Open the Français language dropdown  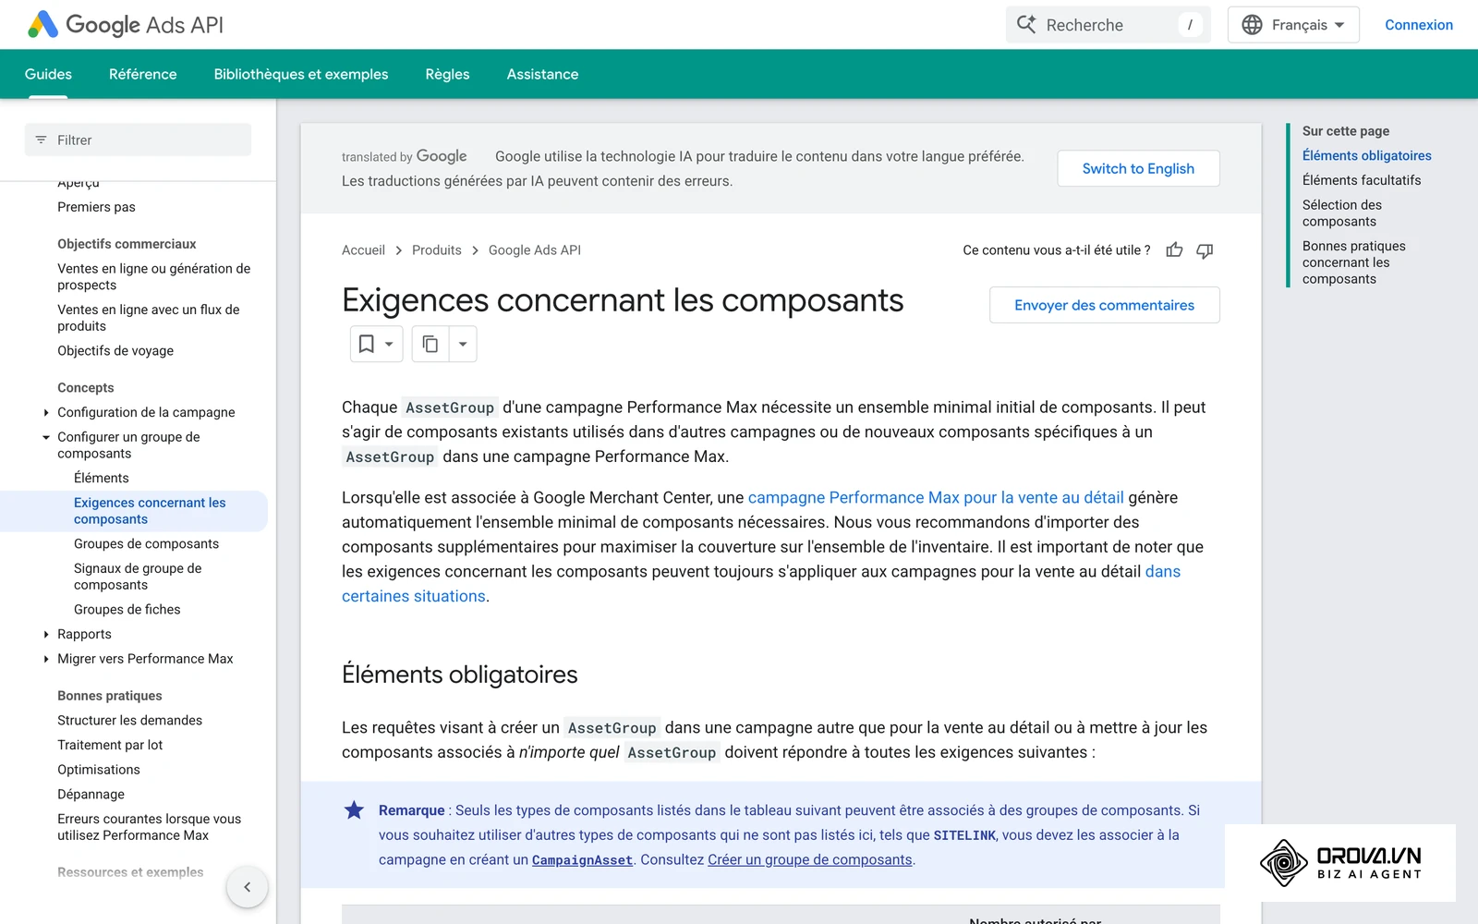coord(1293,25)
